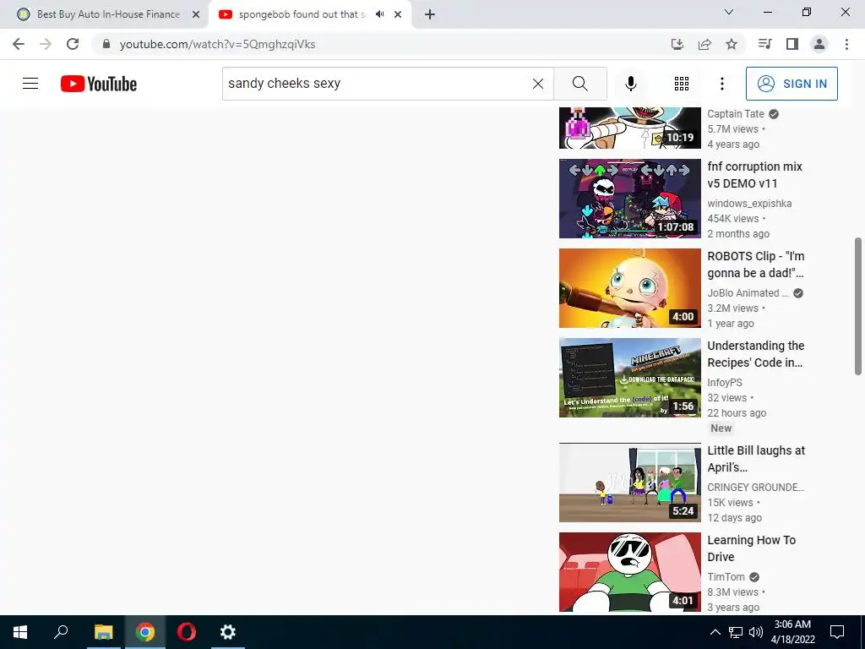Click the ROBOTS Clip video title

[x=756, y=265]
